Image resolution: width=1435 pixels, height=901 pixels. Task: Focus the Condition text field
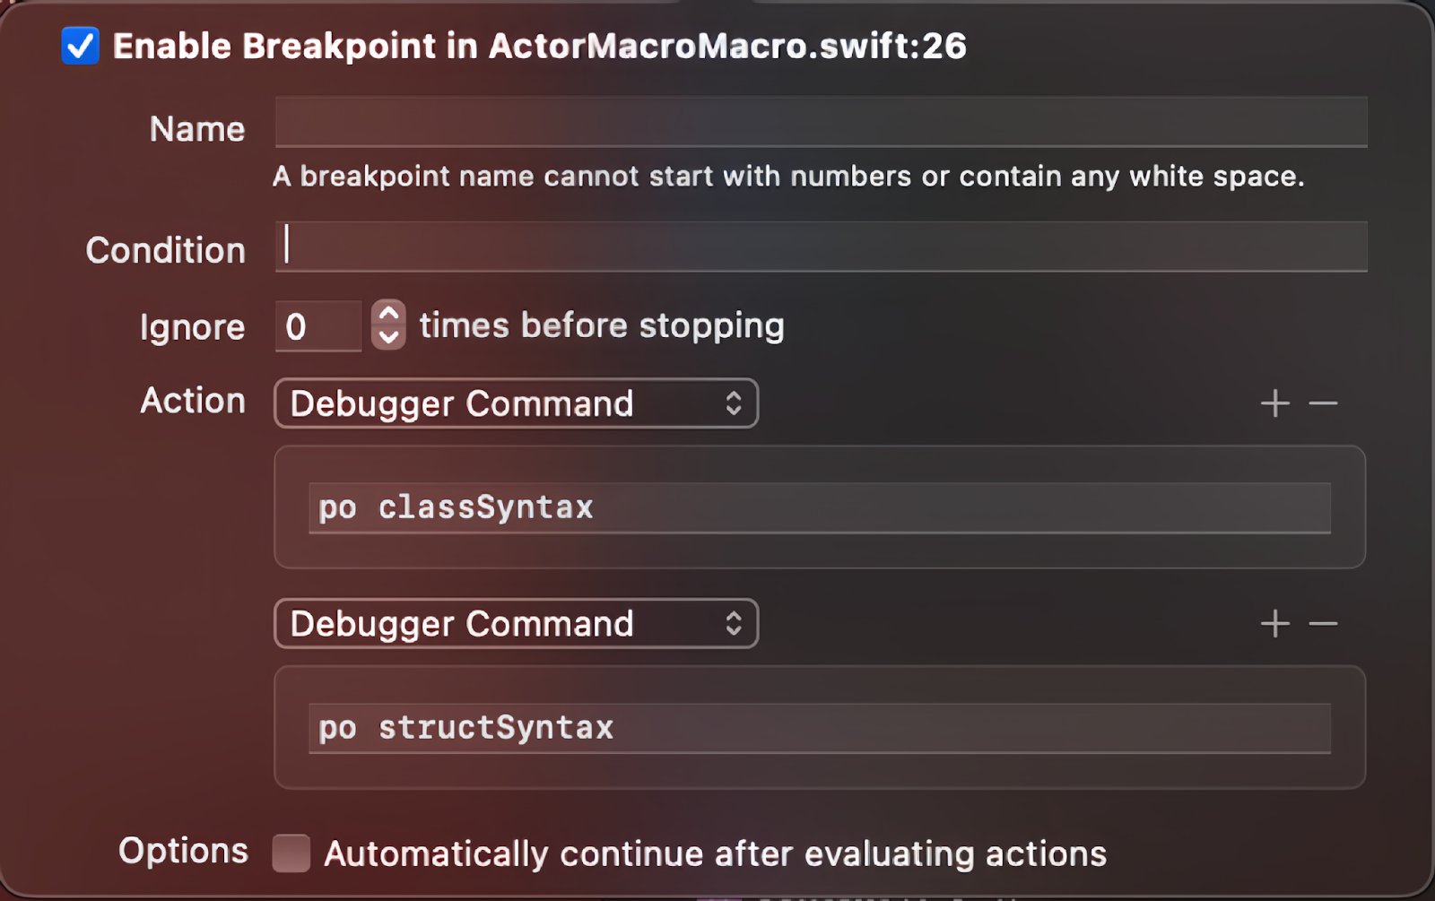820,247
